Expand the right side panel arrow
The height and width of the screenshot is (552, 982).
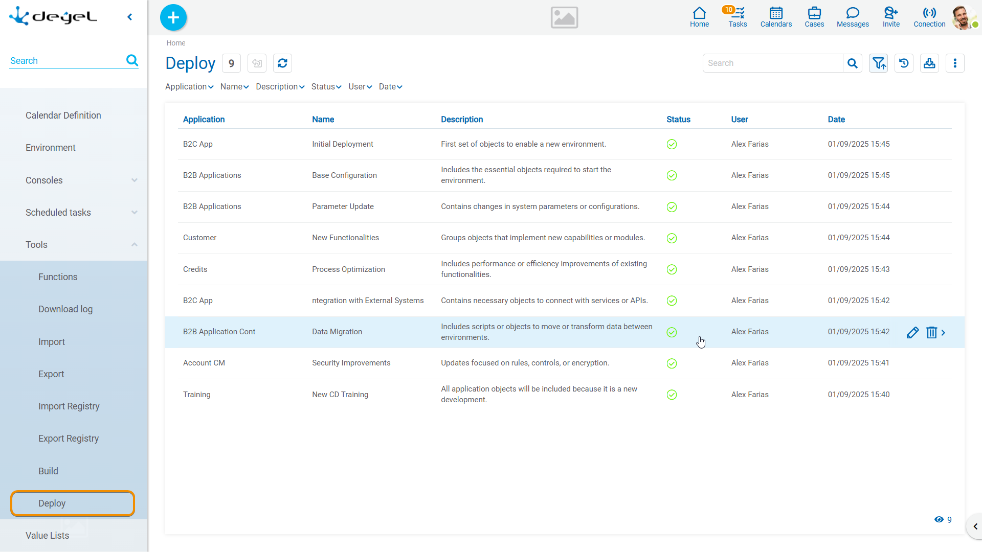click(975, 526)
